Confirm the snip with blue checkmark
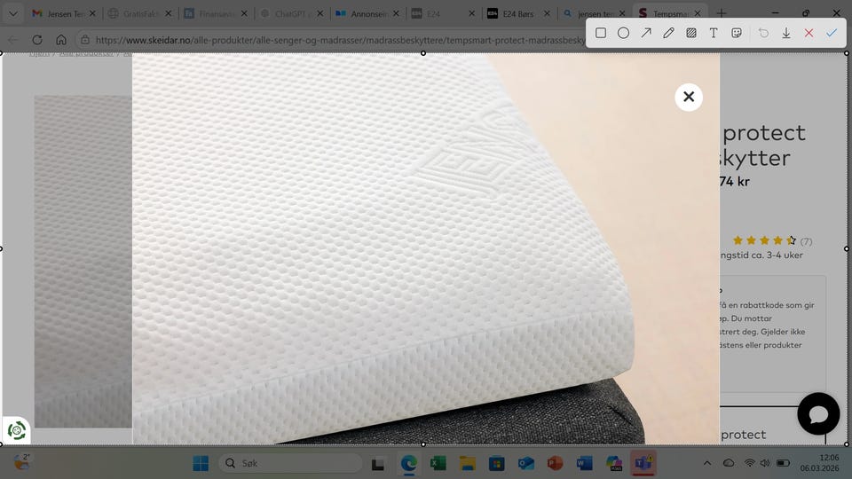Screen dimensions: 852x479 tap(832, 33)
